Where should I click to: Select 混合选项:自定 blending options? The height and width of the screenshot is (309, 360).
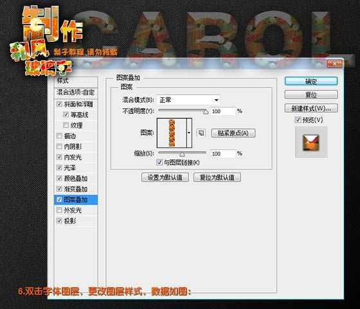(76, 93)
